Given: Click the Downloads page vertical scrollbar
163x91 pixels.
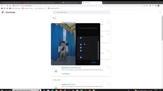Looking at the screenshot, I should click(162, 28).
